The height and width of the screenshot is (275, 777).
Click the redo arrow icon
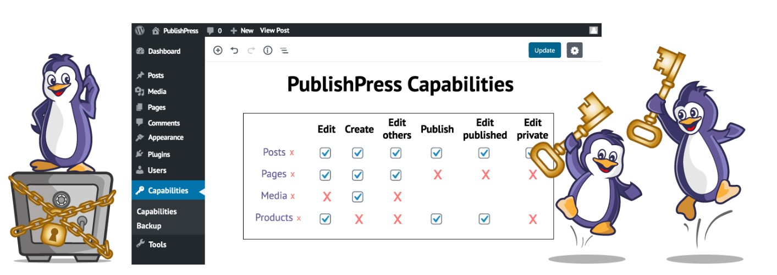pos(251,51)
